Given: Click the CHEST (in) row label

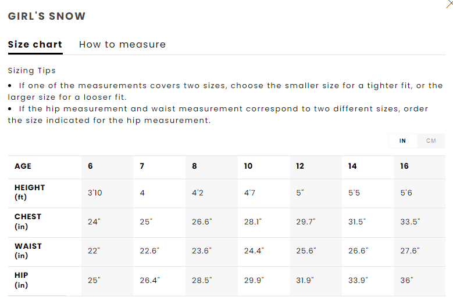Looking at the screenshot, I should 28,221.
